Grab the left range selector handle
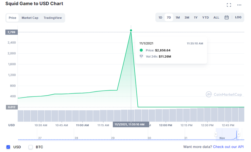The height and width of the screenshot is (152, 251). [x=216, y=134]
